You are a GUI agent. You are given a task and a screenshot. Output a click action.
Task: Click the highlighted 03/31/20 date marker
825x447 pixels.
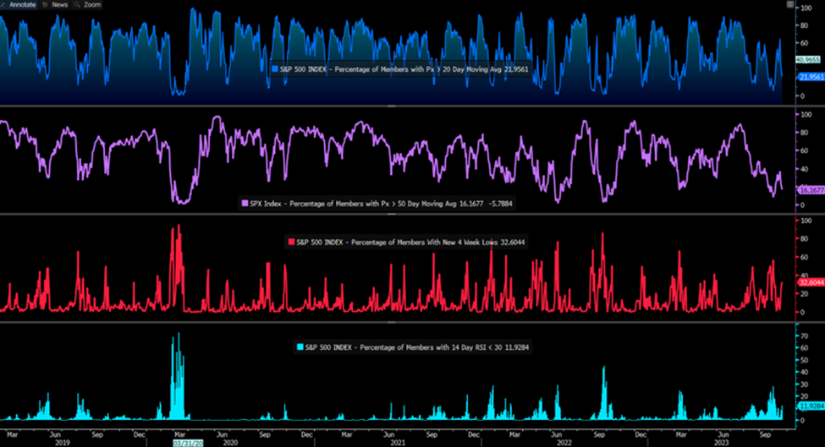(x=186, y=441)
